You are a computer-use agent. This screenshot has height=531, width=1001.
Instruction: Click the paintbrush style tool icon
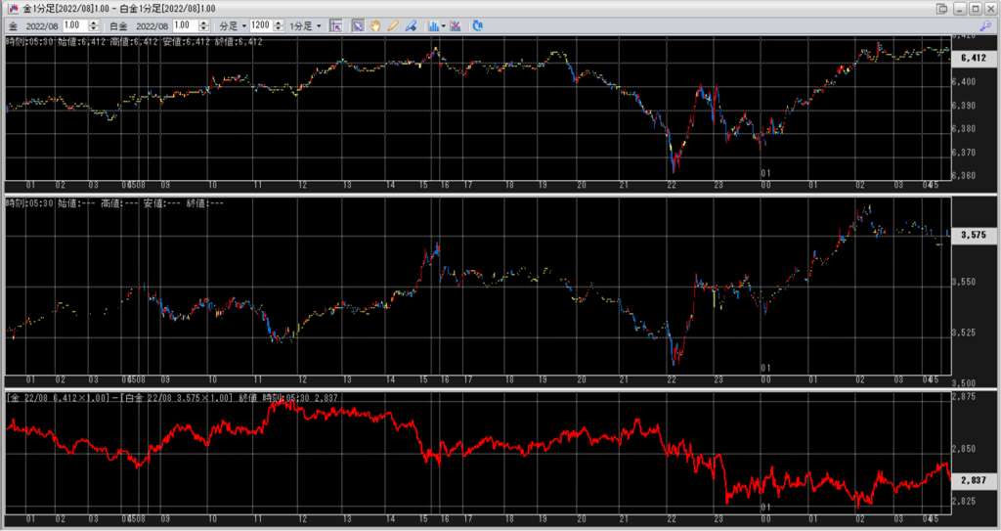click(411, 25)
